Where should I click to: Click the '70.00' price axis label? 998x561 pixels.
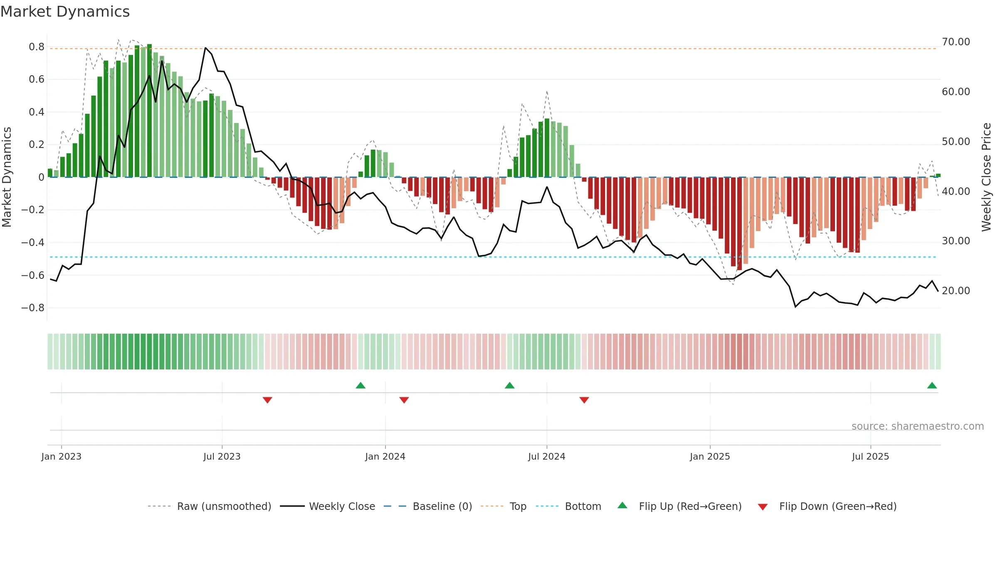(x=956, y=42)
